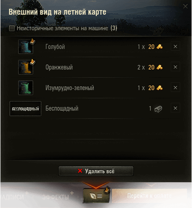Click the Изумрудно-зеленый paint can icon
The image size is (192, 208).
point(26,88)
